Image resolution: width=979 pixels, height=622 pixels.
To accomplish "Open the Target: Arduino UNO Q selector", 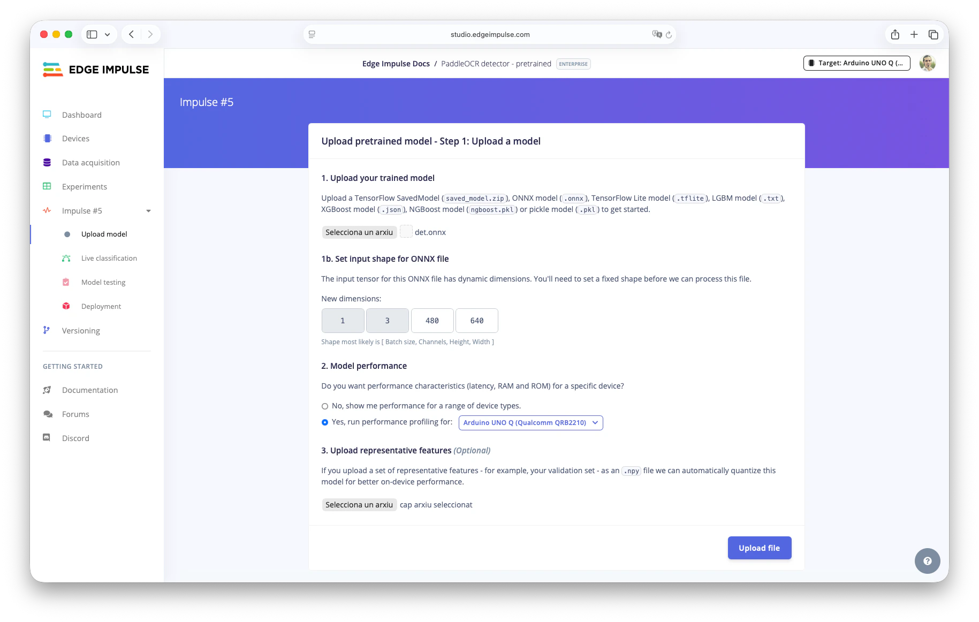I will 856,63.
